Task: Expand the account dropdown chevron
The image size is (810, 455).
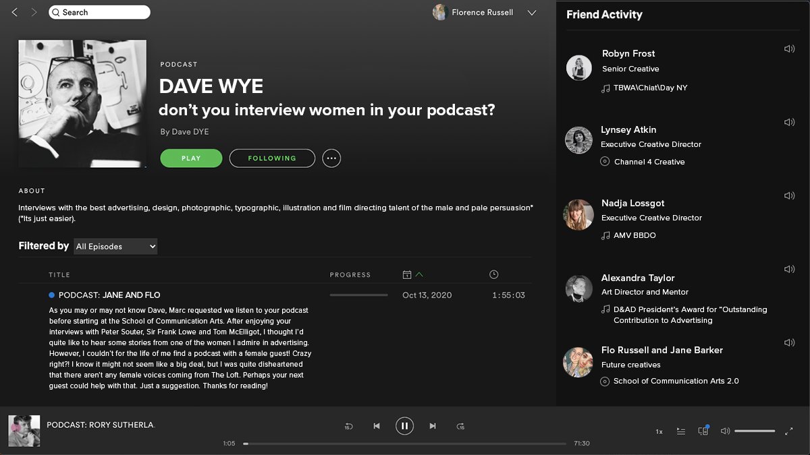Action: [x=532, y=12]
